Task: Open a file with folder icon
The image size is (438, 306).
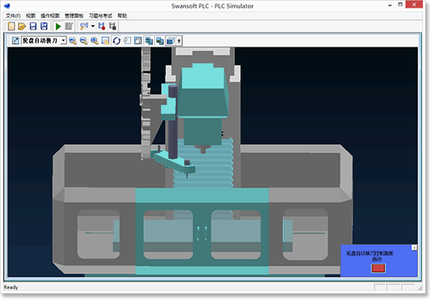Action: click(22, 26)
